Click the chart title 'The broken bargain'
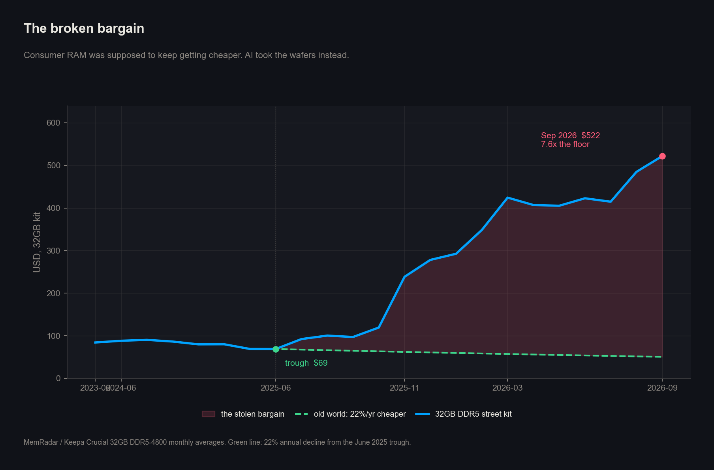714x470 pixels. [84, 28]
